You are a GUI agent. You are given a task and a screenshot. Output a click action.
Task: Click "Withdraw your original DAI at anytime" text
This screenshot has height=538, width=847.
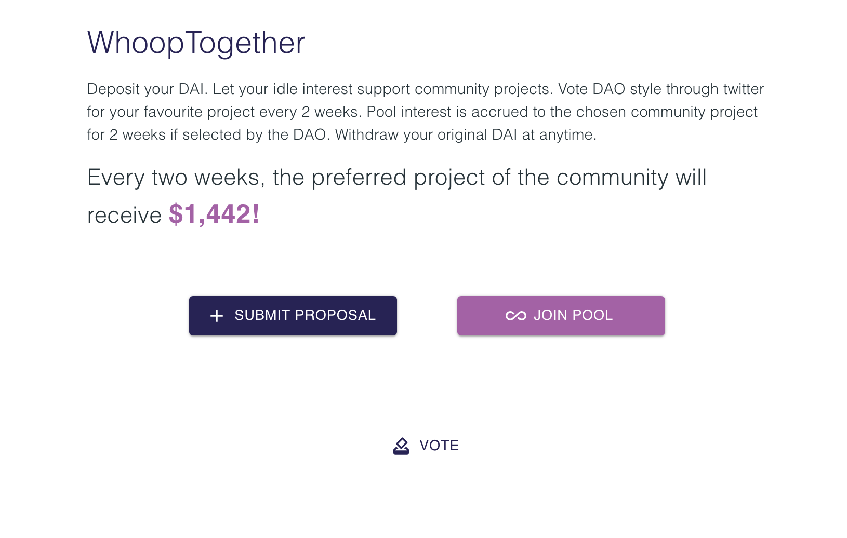coord(466,134)
